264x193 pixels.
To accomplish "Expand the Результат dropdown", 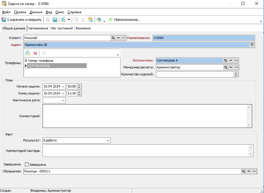I will click(x=108, y=140).
